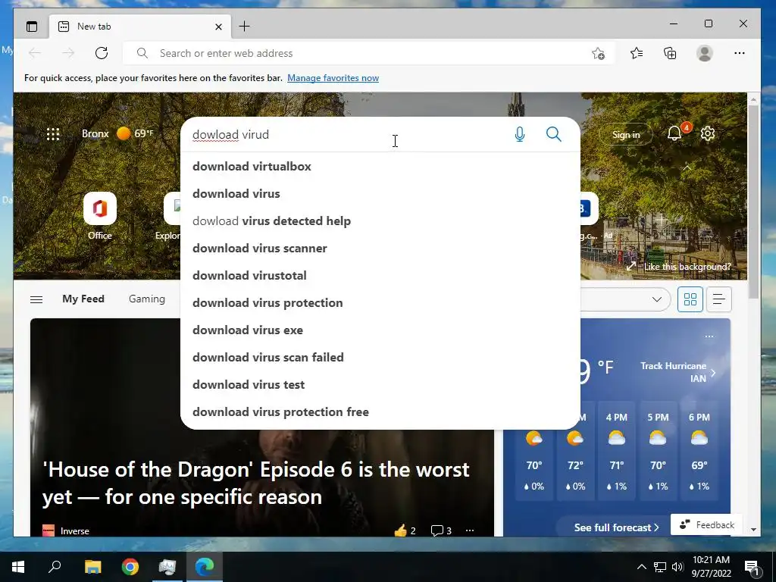Add this page to favorites star

599,54
